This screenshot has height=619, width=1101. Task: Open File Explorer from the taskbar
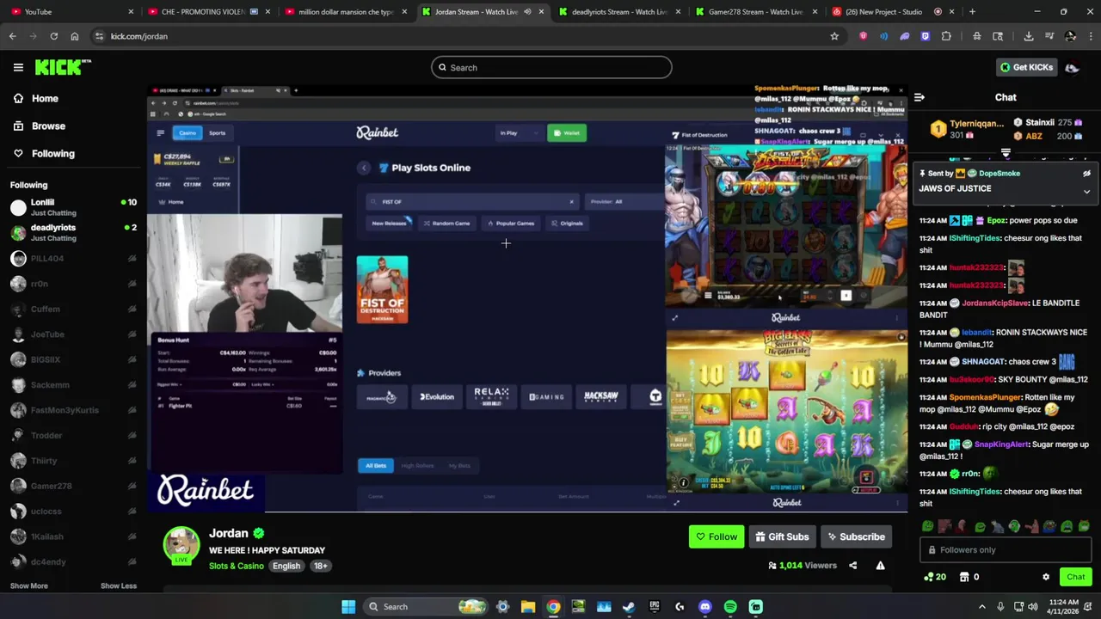[528, 607]
